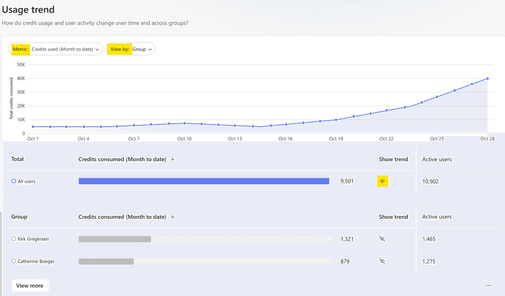Click the View more button
This screenshot has height=296, width=505.
tap(29, 286)
